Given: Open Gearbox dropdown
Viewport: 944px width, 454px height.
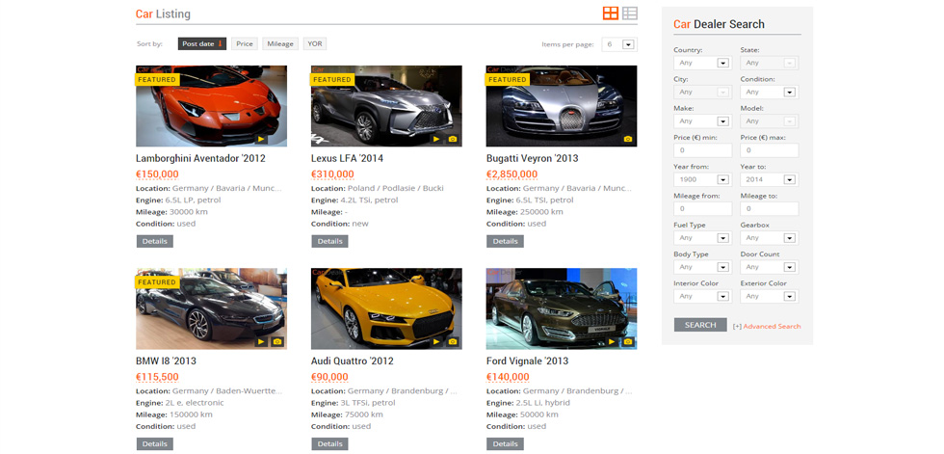Looking at the screenshot, I should coord(770,238).
